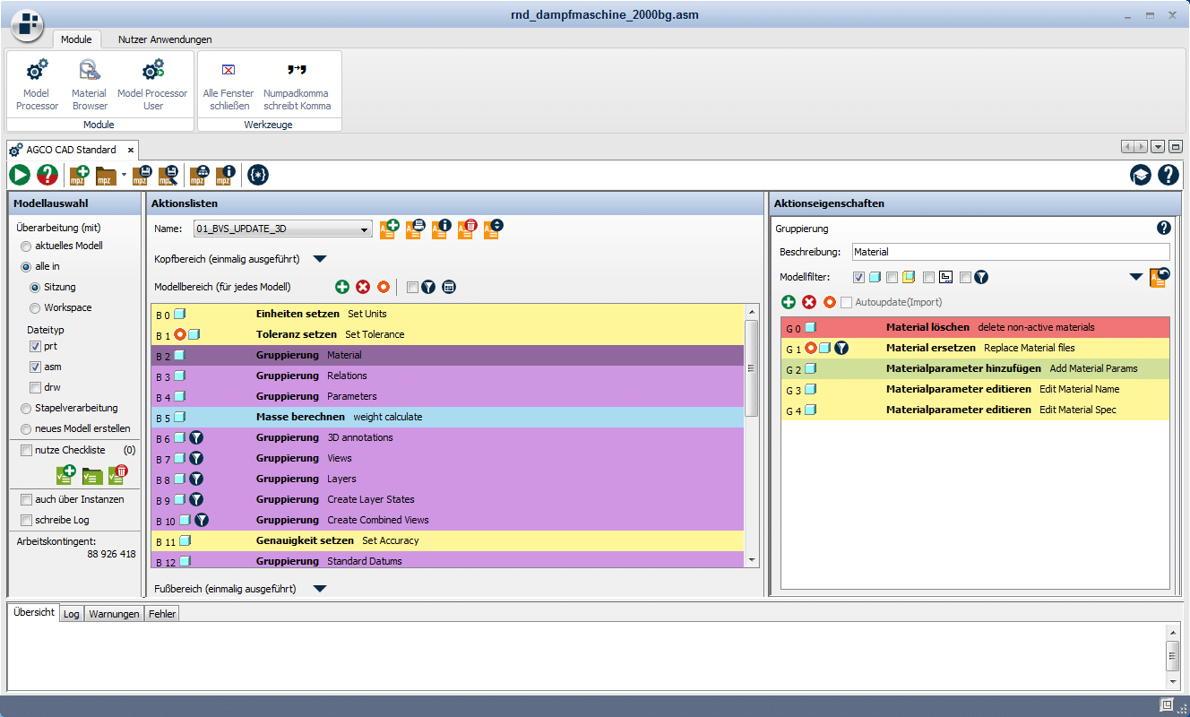Print the current action list

tap(416, 229)
